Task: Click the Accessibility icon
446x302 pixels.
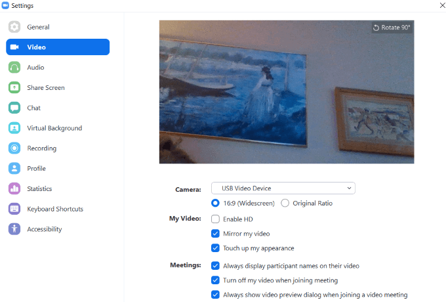Action: coord(14,229)
